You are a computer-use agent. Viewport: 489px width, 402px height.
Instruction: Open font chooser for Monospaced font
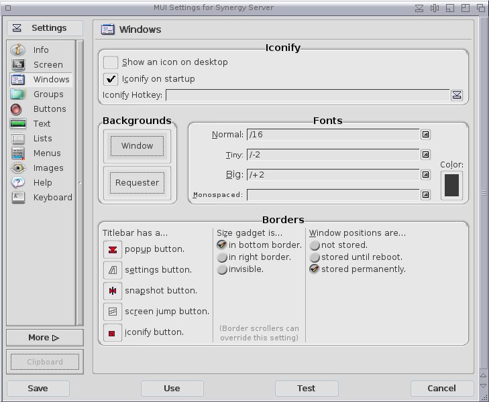425,195
